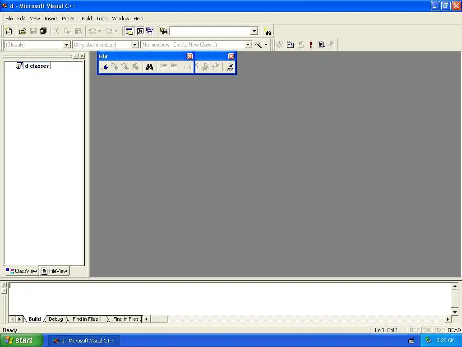Image resolution: width=462 pixels, height=347 pixels.
Task: Switch to the FileView tab
Action: click(x=55, y=271)
